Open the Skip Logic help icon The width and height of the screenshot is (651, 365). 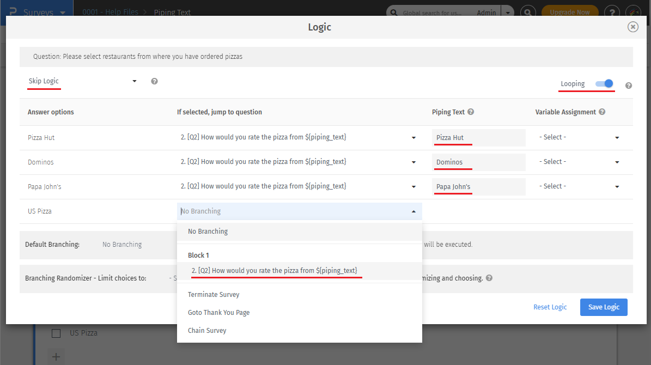155,81
